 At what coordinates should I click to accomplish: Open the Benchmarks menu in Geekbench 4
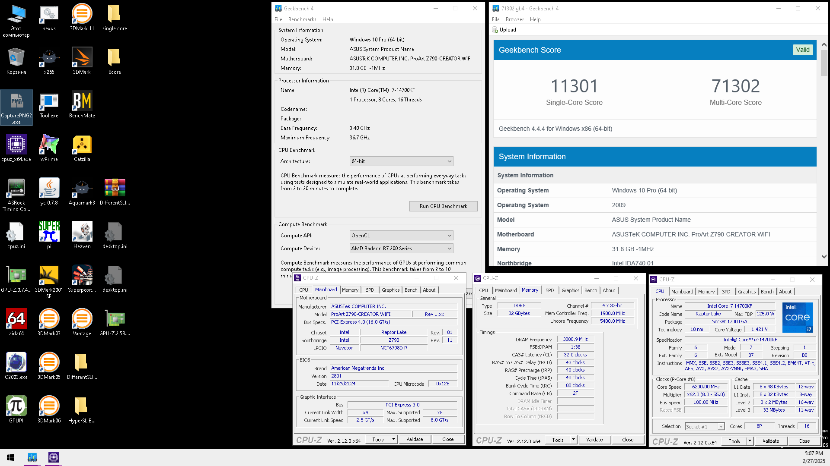pos(302,19)
